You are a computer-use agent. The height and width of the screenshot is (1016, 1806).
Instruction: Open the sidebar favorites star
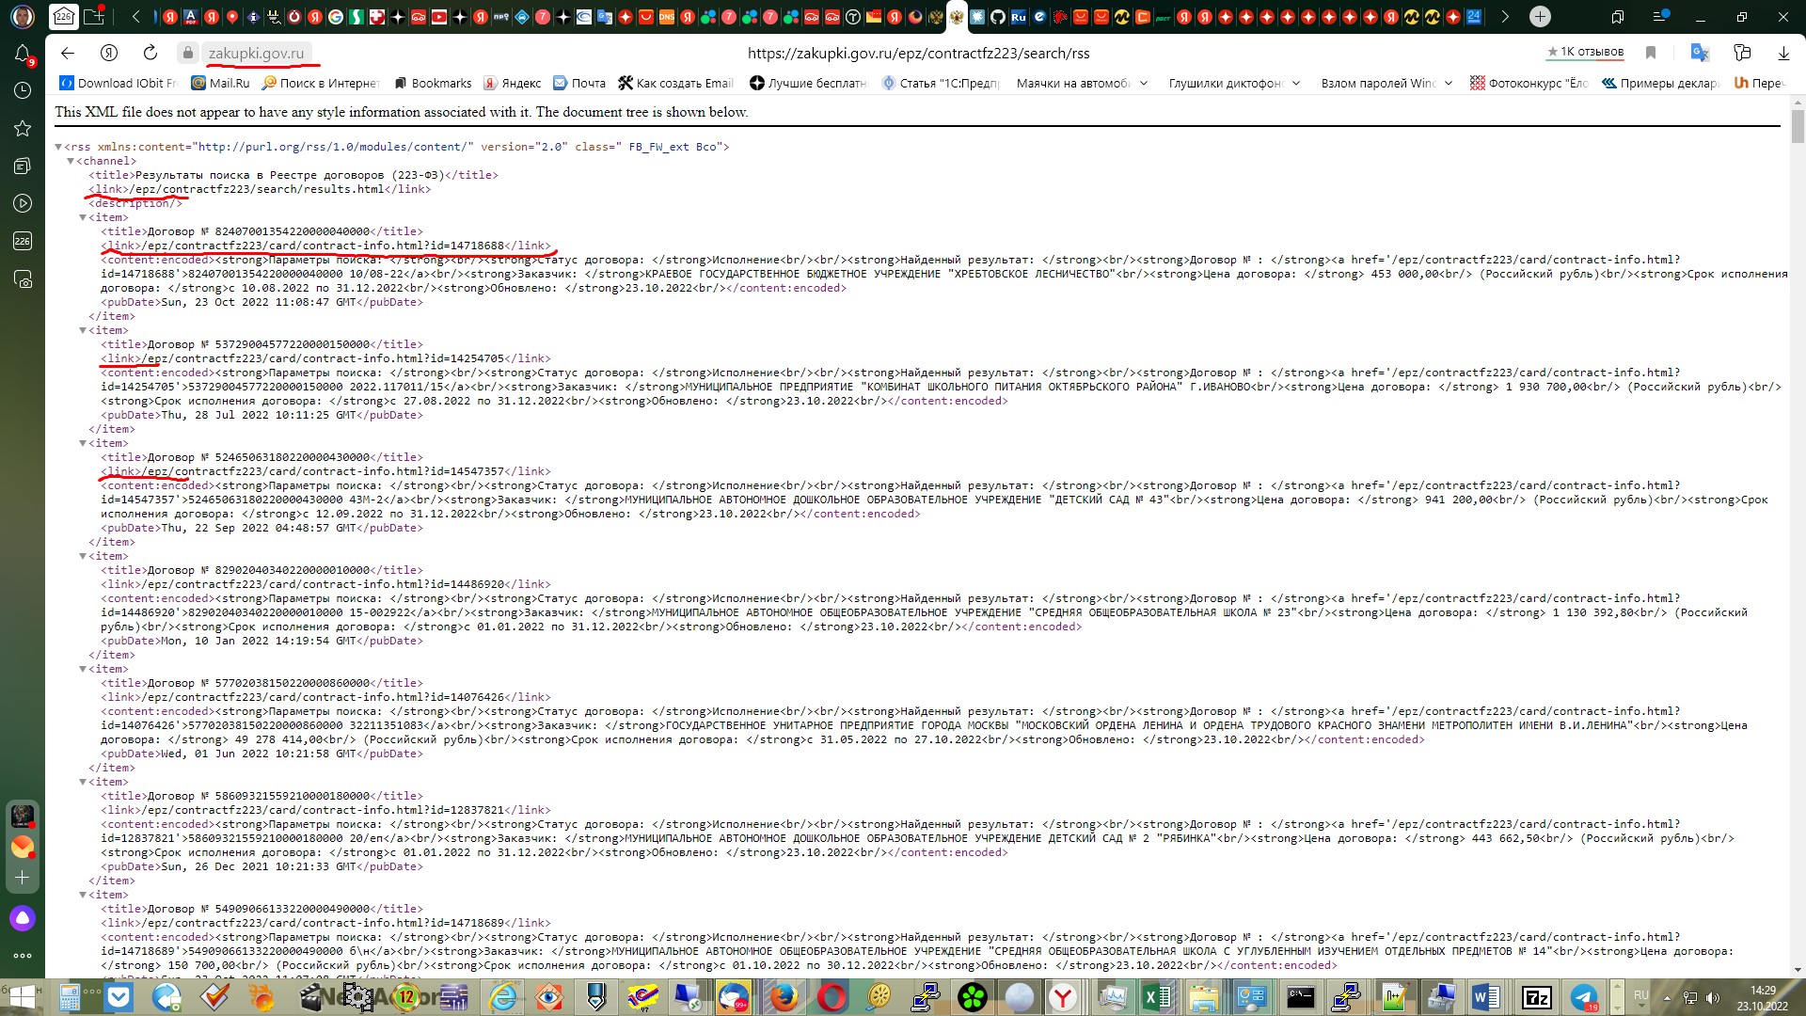pyautogui.click(x=23, y=128)
